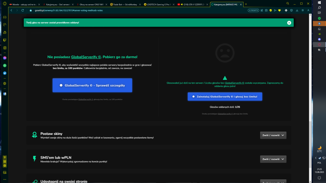This screenshot has width=326, height=183.
Task: Open Windows taskbar search
Action: (319, 8)
